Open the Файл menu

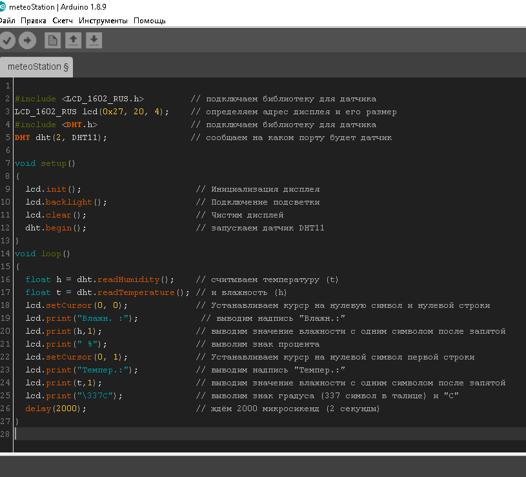7,21
